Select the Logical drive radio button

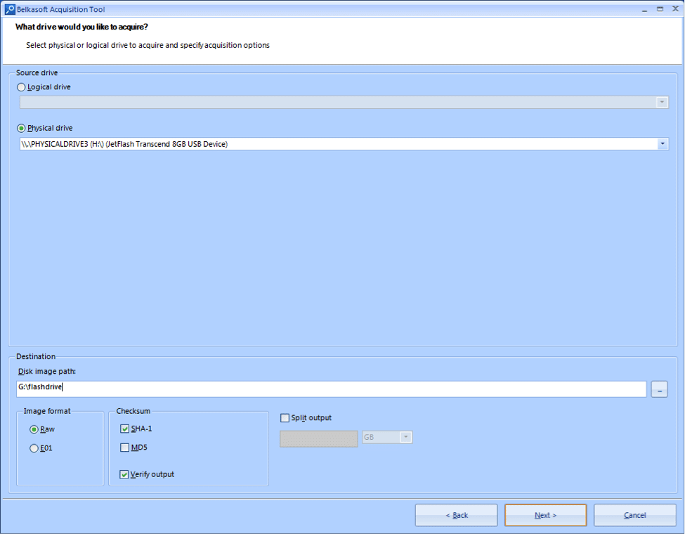pos(21,87)
